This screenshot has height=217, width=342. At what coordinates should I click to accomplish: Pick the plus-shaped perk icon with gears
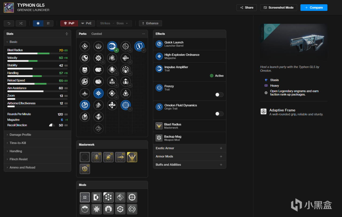(112, 105)
